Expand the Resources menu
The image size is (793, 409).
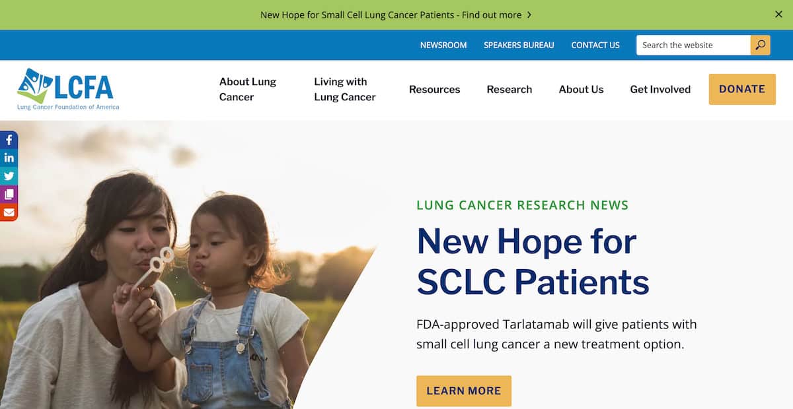[434, 89]
